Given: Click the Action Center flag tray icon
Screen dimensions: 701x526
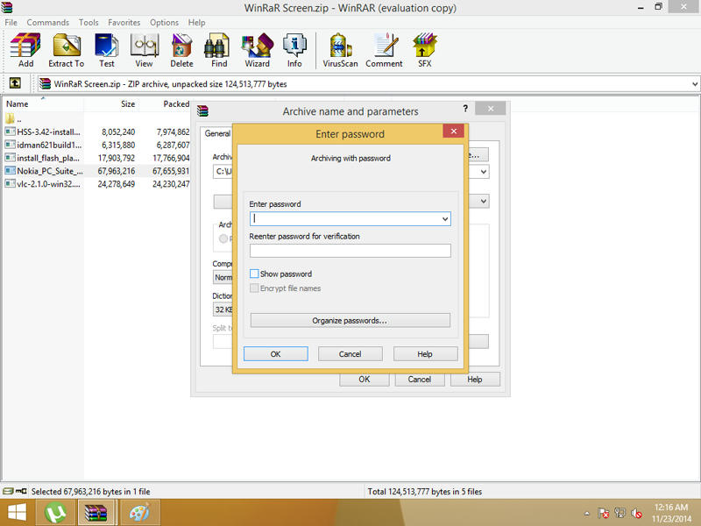Looking at the screenshot, I should click(603, 513).
